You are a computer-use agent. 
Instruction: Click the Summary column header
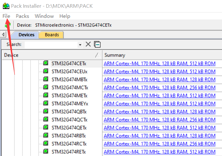point(162,55)
